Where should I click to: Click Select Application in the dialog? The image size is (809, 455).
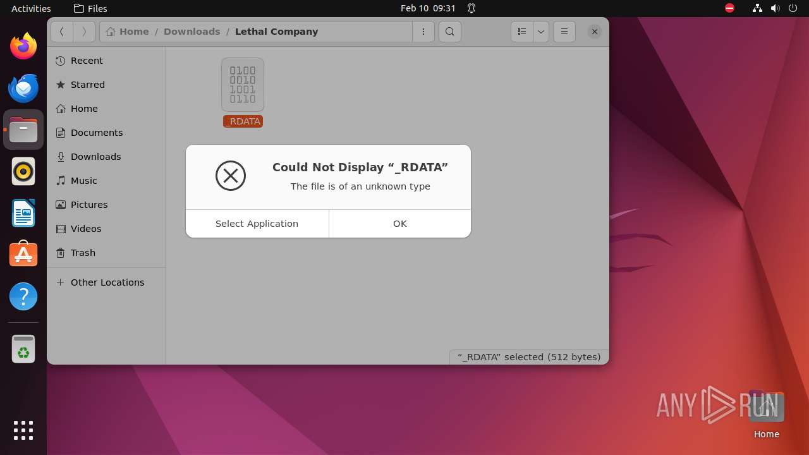click(257, 224)
